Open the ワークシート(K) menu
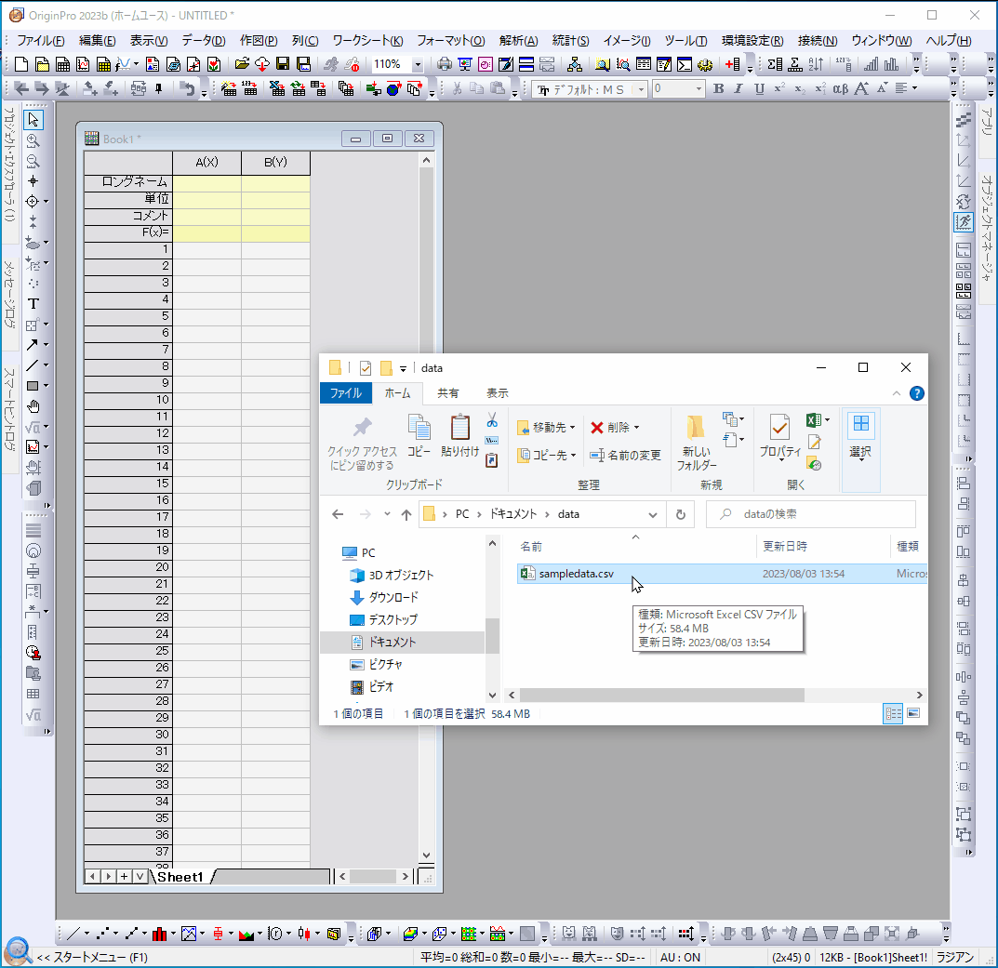998x968 pixels. coord(367,41)
